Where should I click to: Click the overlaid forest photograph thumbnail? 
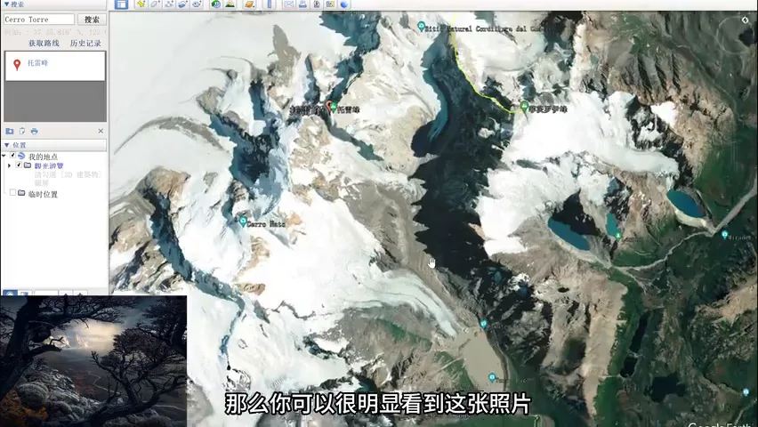(x=93, y=361)
